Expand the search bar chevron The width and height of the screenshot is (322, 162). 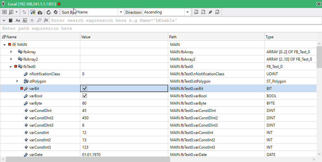pyautogui.click(x=4, y=20)
